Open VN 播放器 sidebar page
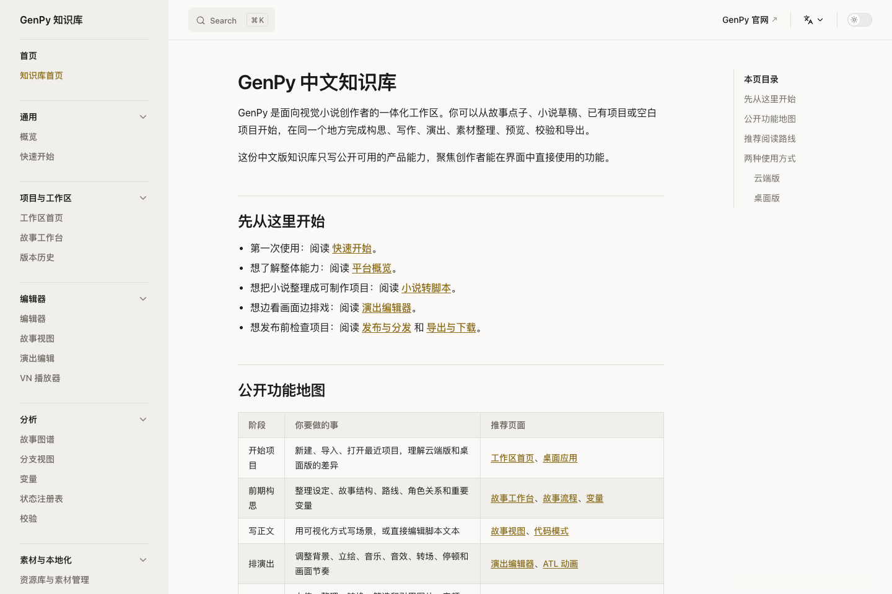Screen dimensions: 892x594 [40, 378]
